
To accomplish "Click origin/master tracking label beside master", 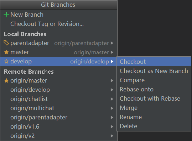I will click(x=91, y=52).
